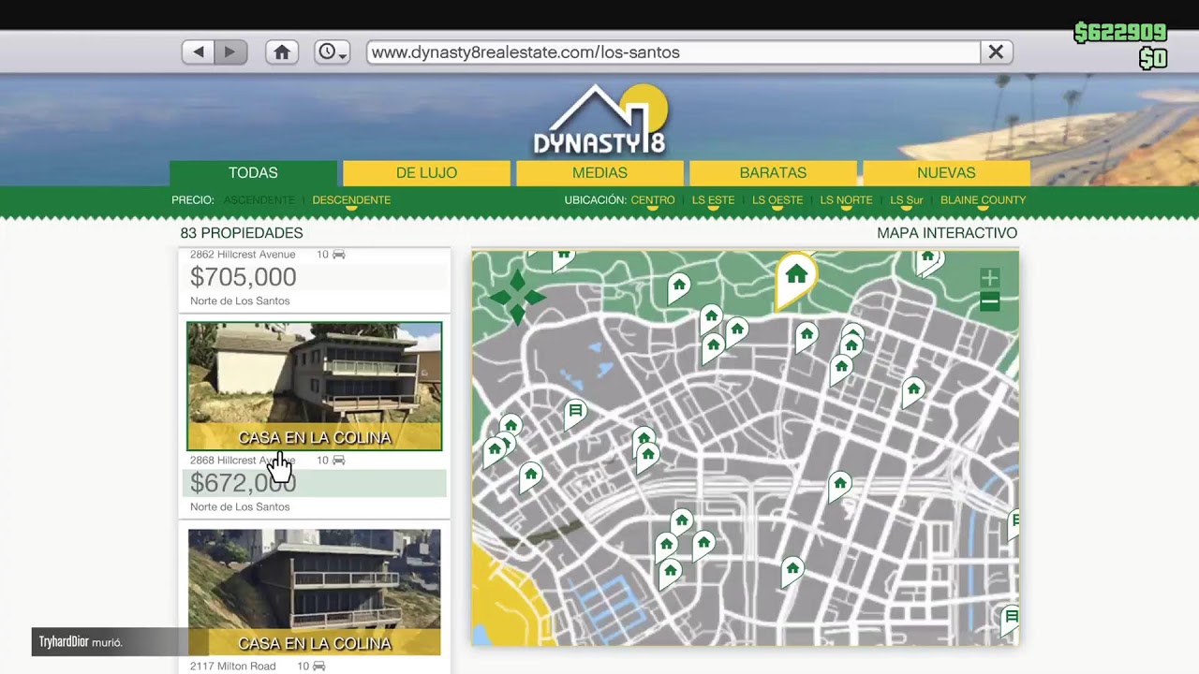
Task: Click the 2117 Milton Road address
Action: [x=233, y=667]
